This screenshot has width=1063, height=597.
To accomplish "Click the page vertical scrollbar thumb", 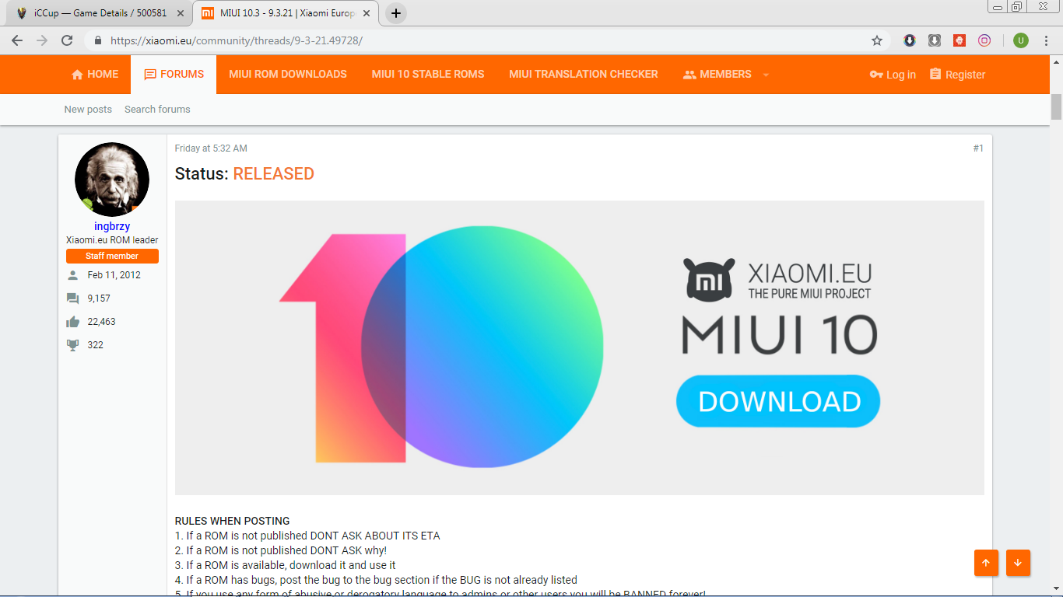I will pos(1056,106).
